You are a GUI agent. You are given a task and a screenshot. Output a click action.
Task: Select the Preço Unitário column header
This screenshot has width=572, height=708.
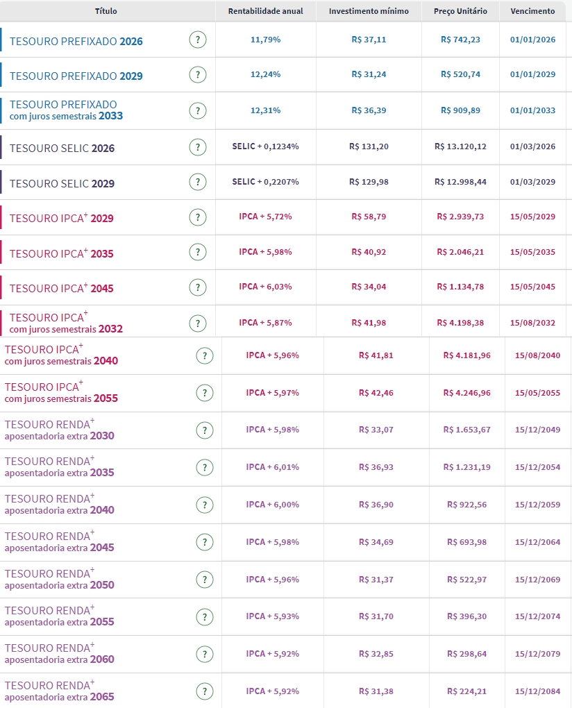coord(460,11)
